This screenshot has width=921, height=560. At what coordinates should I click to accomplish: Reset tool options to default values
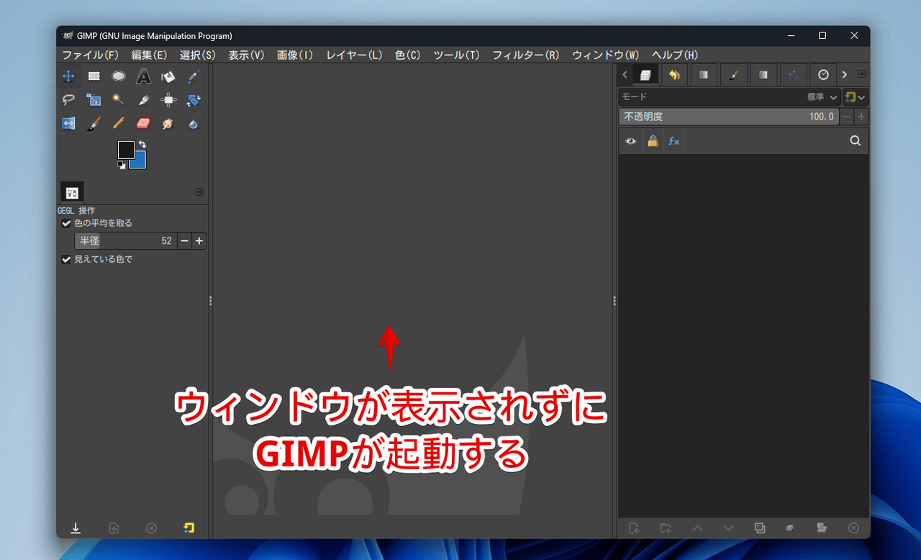click(x=189, y=528)
